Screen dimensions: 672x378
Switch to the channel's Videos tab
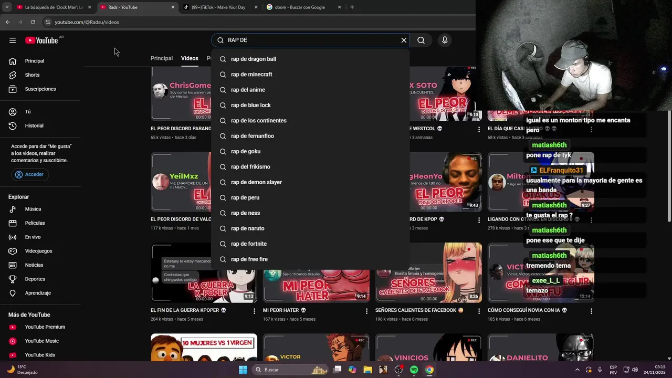(190, 58)
